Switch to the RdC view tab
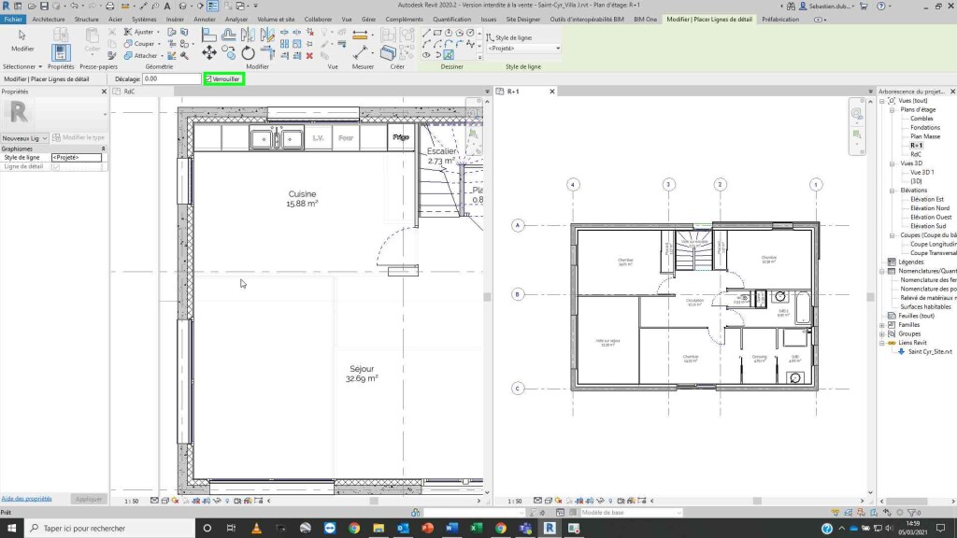Viewport: 957px width, 538px height. pos(130,92)
